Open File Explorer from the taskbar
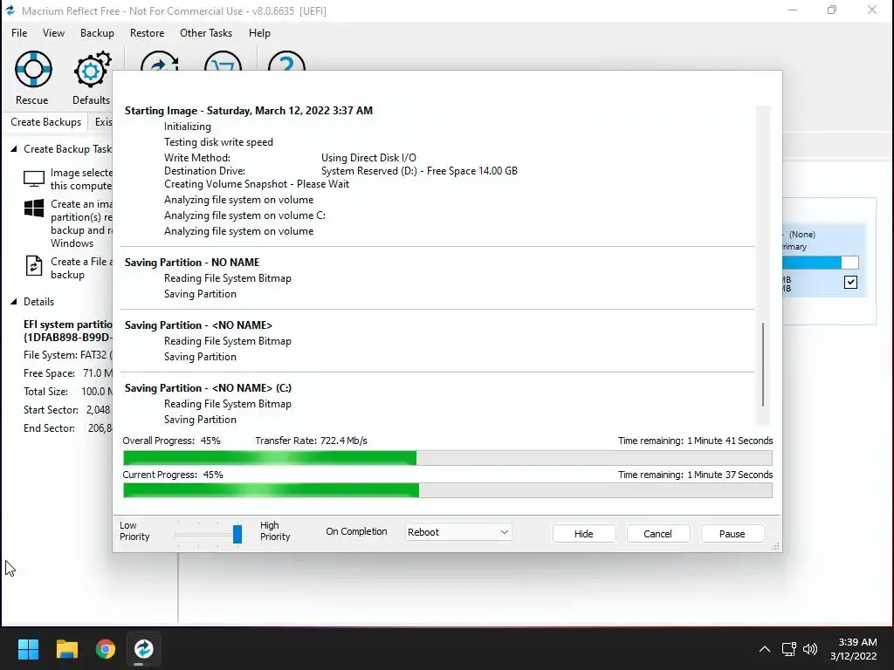Image resolution: width=894 pixels, height=670 pixels. (x=66, y=649)
